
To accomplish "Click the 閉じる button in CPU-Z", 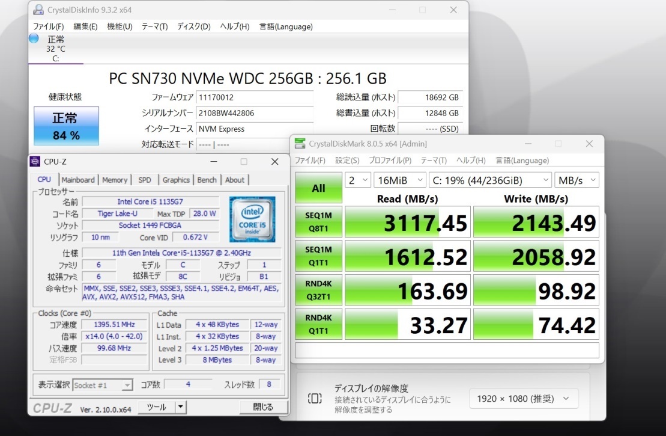I will tap(264, 407).
